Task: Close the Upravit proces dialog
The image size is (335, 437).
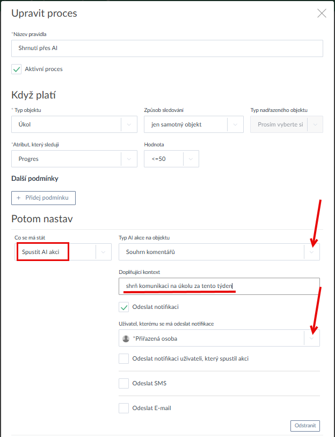Action: pyautogui.click(x=322, y=13)
